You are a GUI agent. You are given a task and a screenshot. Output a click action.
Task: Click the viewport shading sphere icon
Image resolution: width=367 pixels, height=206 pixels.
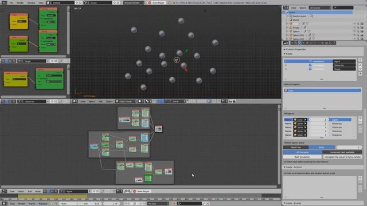[140, 101]
